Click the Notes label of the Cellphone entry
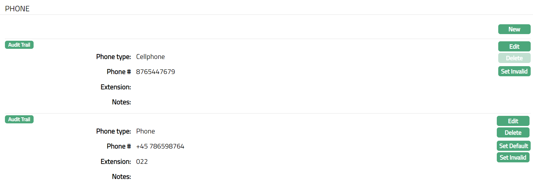Viewport: 533px width, 182px height. pyautogui.click(x=121, y=102)
